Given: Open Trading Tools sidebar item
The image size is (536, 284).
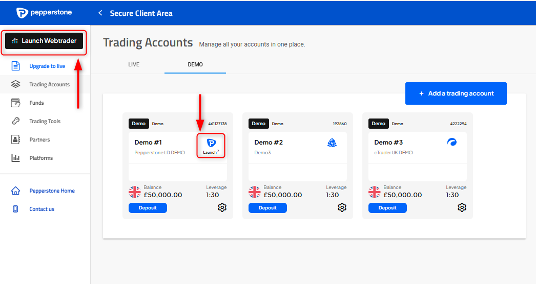Looking at the screenshot, I should (45, 122).
